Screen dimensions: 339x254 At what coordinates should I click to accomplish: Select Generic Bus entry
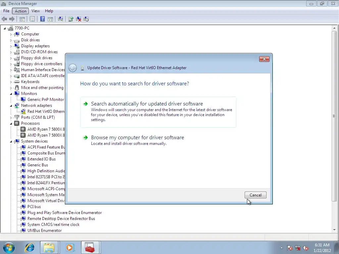[38, 165]
